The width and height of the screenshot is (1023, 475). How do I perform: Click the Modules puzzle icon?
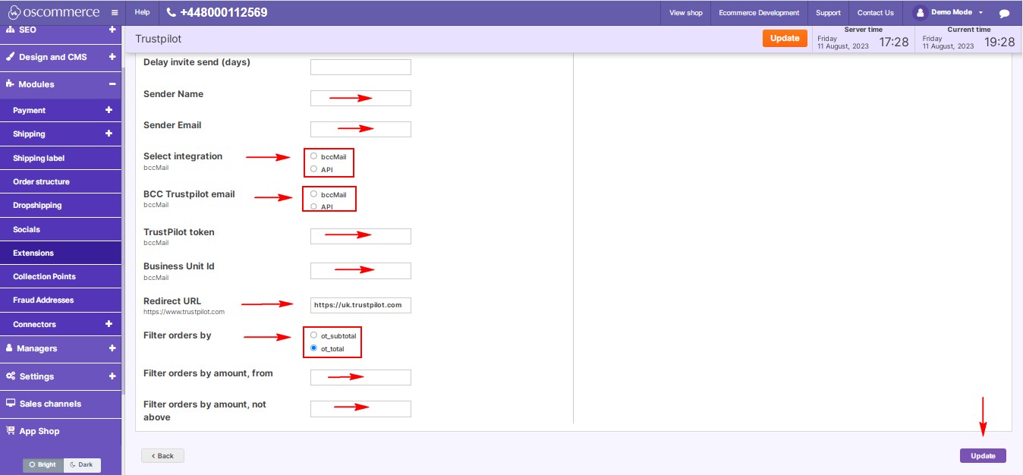tap(11, 84)
